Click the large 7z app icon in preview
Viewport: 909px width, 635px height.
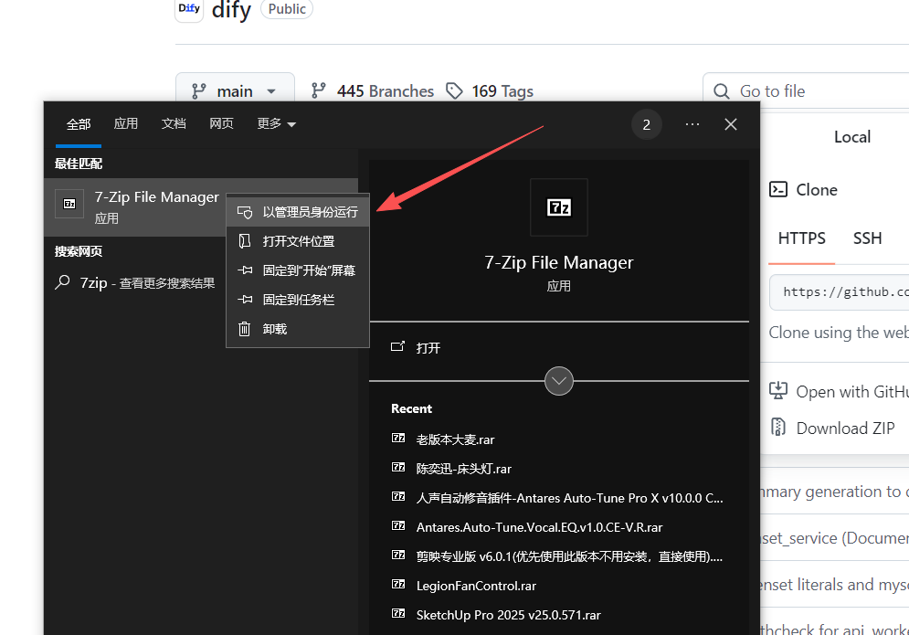[x=559, y=207]
